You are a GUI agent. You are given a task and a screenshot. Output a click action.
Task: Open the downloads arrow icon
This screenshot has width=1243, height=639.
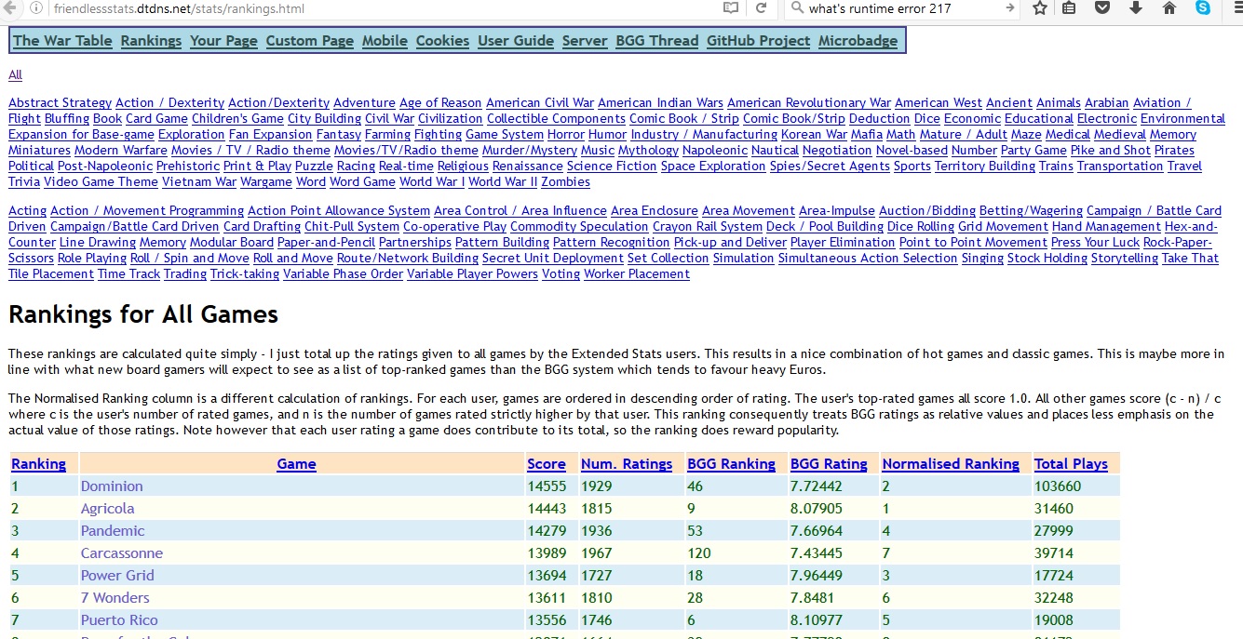(1136, 8)
